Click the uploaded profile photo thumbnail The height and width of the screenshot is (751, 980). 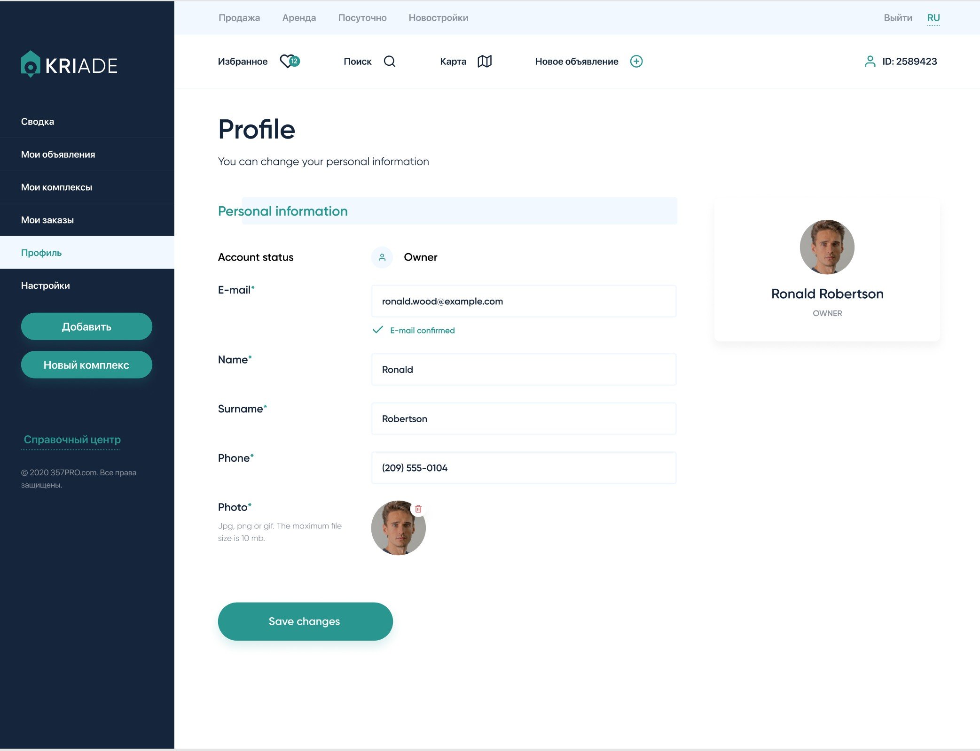pyautogui.click(x=396, y=530)
